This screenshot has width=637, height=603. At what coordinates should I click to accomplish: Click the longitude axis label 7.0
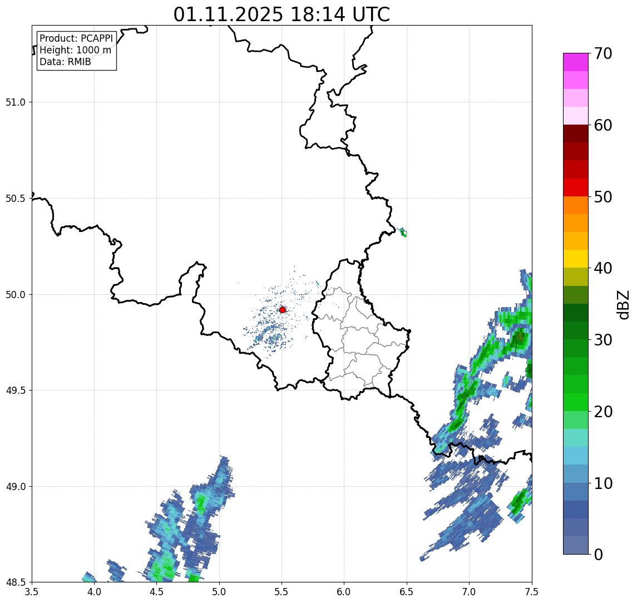[x=470, y=592]
